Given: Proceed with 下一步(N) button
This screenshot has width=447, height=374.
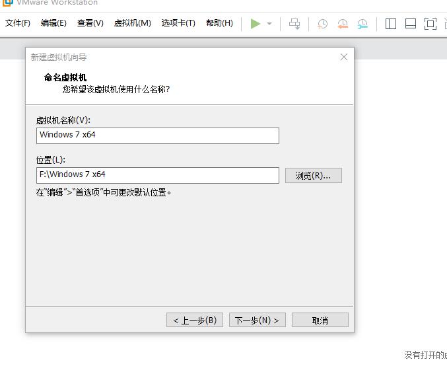Looking at the screenshot, I should click(257, 320).
